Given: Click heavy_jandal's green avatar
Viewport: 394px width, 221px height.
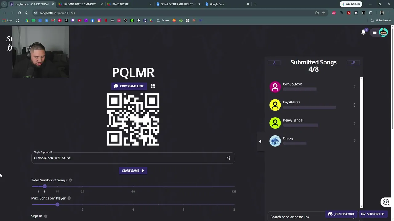Looking at the screenshot, I should click(x=275, y=123).
